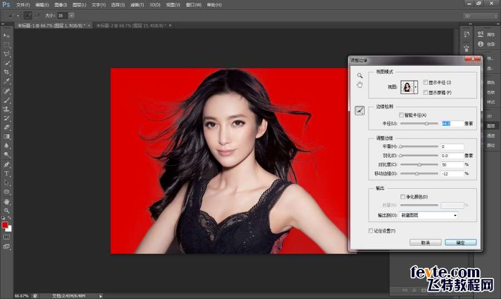Screen dimensions: 501x299
Task: Select the Lasso tool in the toolbox
Action: point(6,53)
